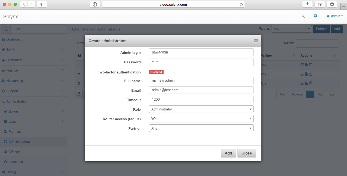The width and height of the screenshot is (347, 176).
Task: Click inside the Admin login field
Action: tap(201, 52)
